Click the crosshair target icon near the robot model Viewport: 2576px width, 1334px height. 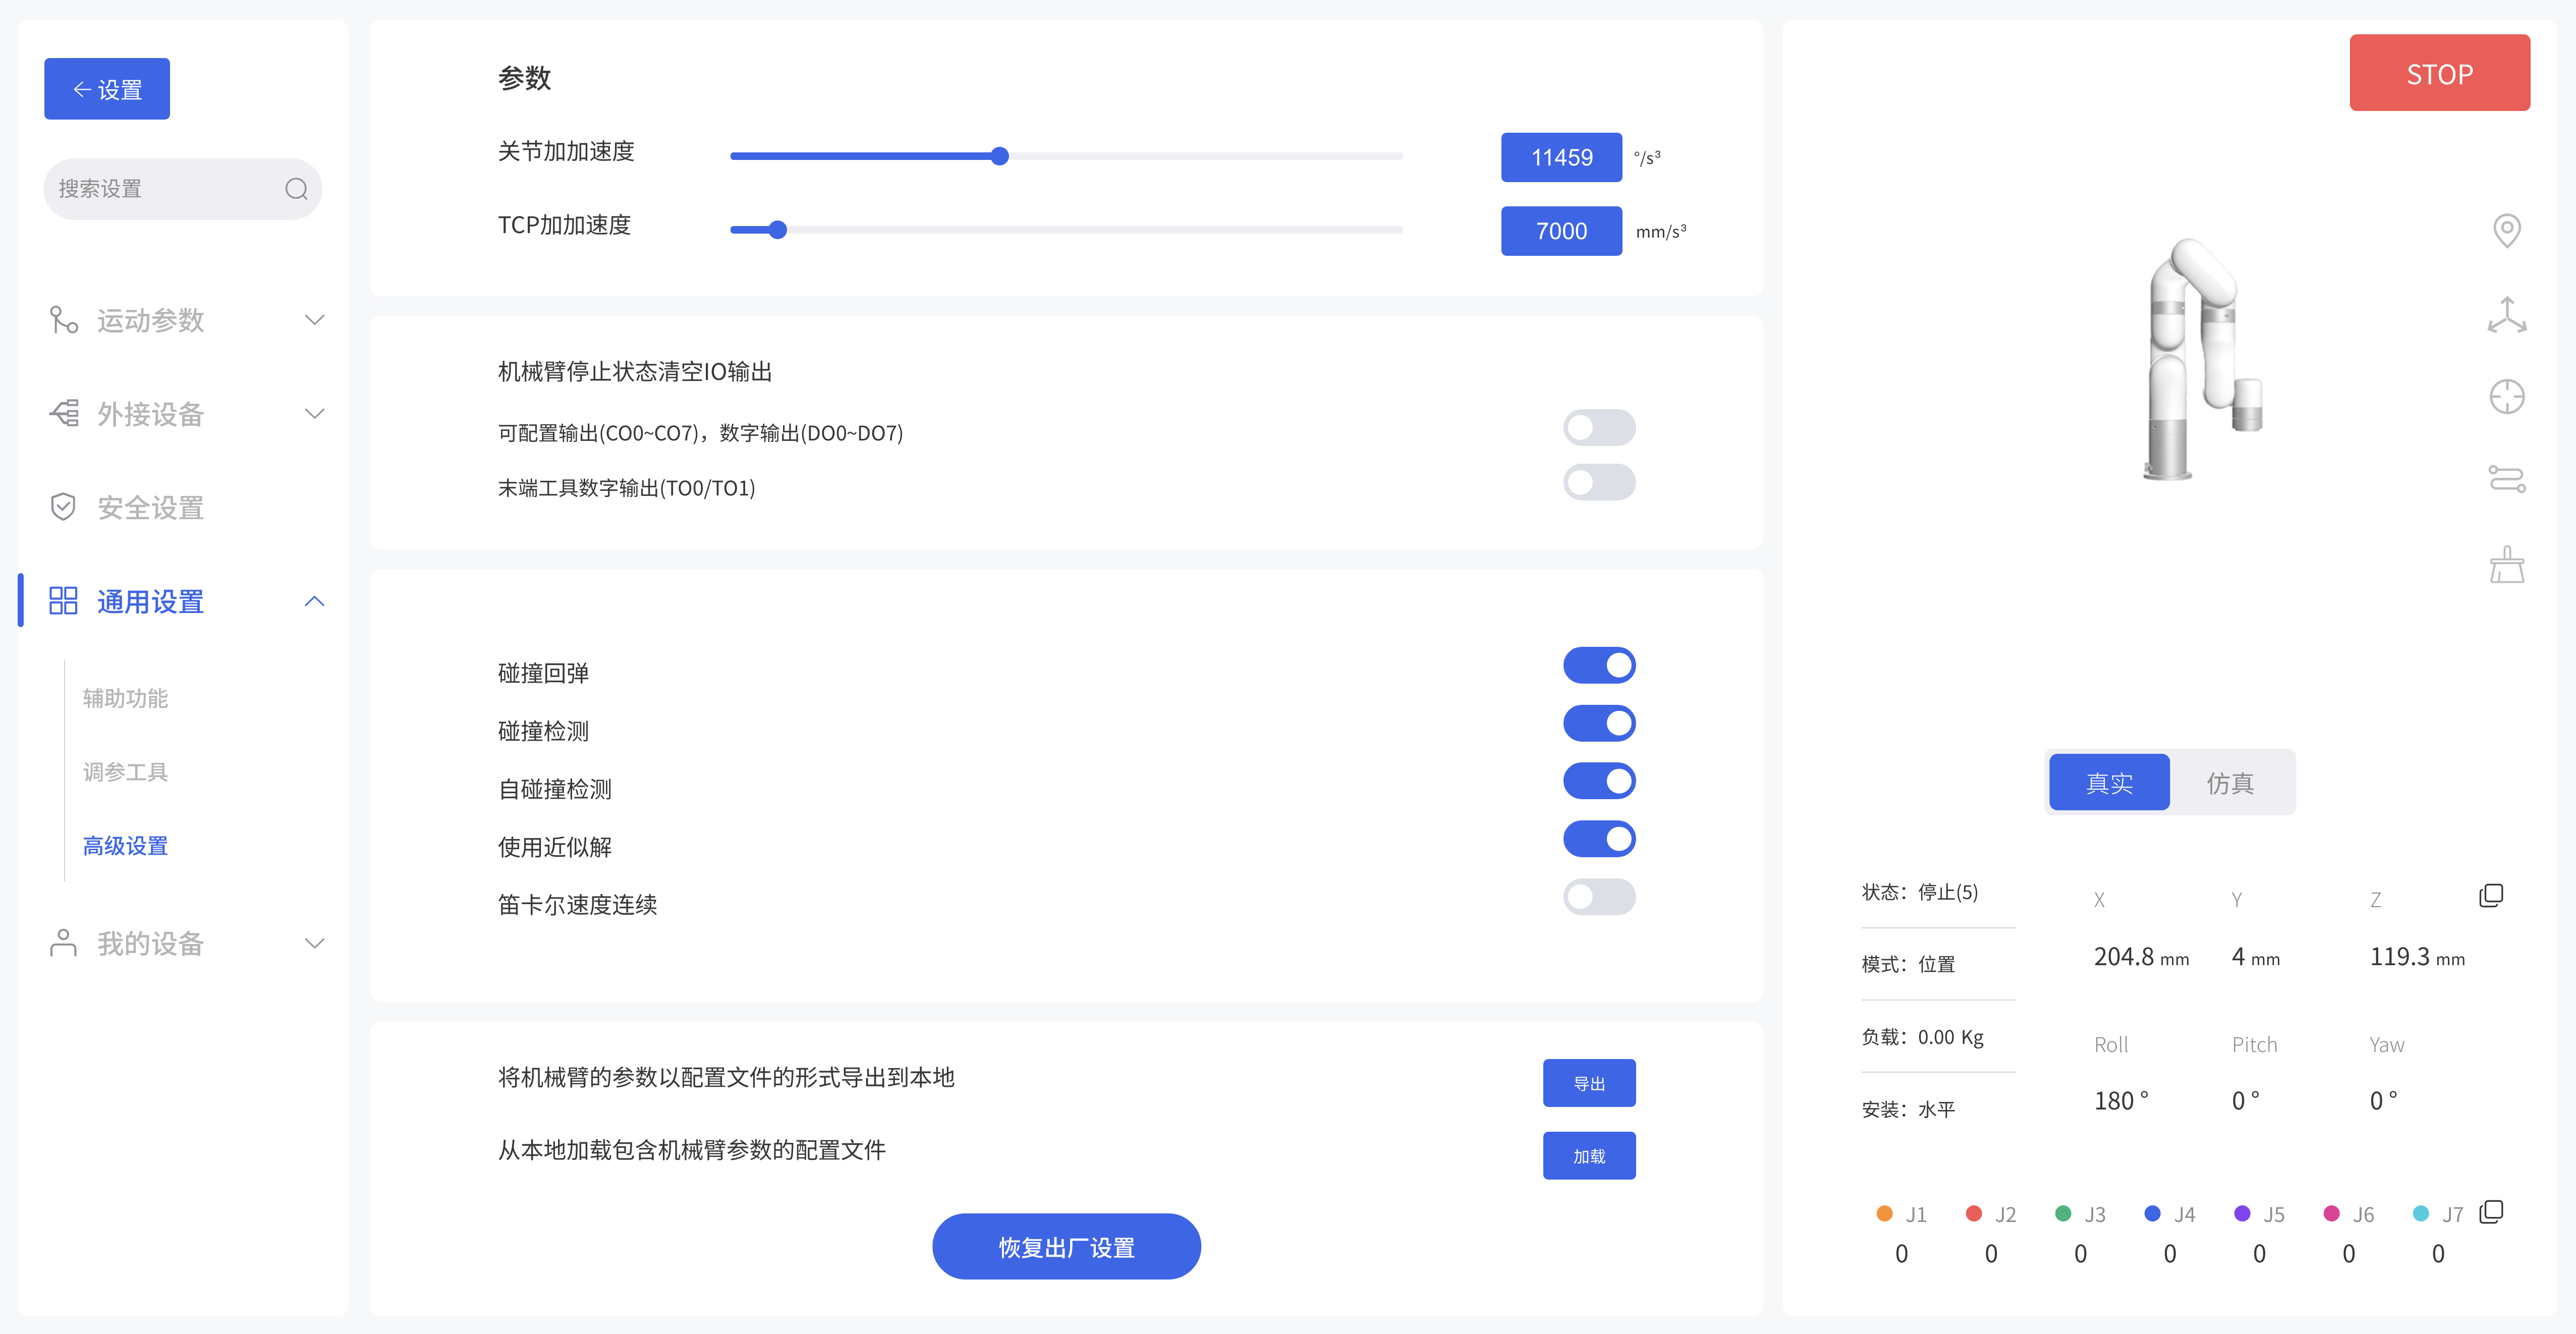[2508, 396]
